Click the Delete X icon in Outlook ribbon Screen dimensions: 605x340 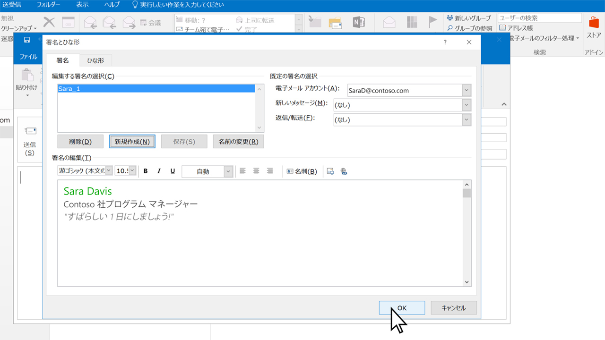[49, 22]
